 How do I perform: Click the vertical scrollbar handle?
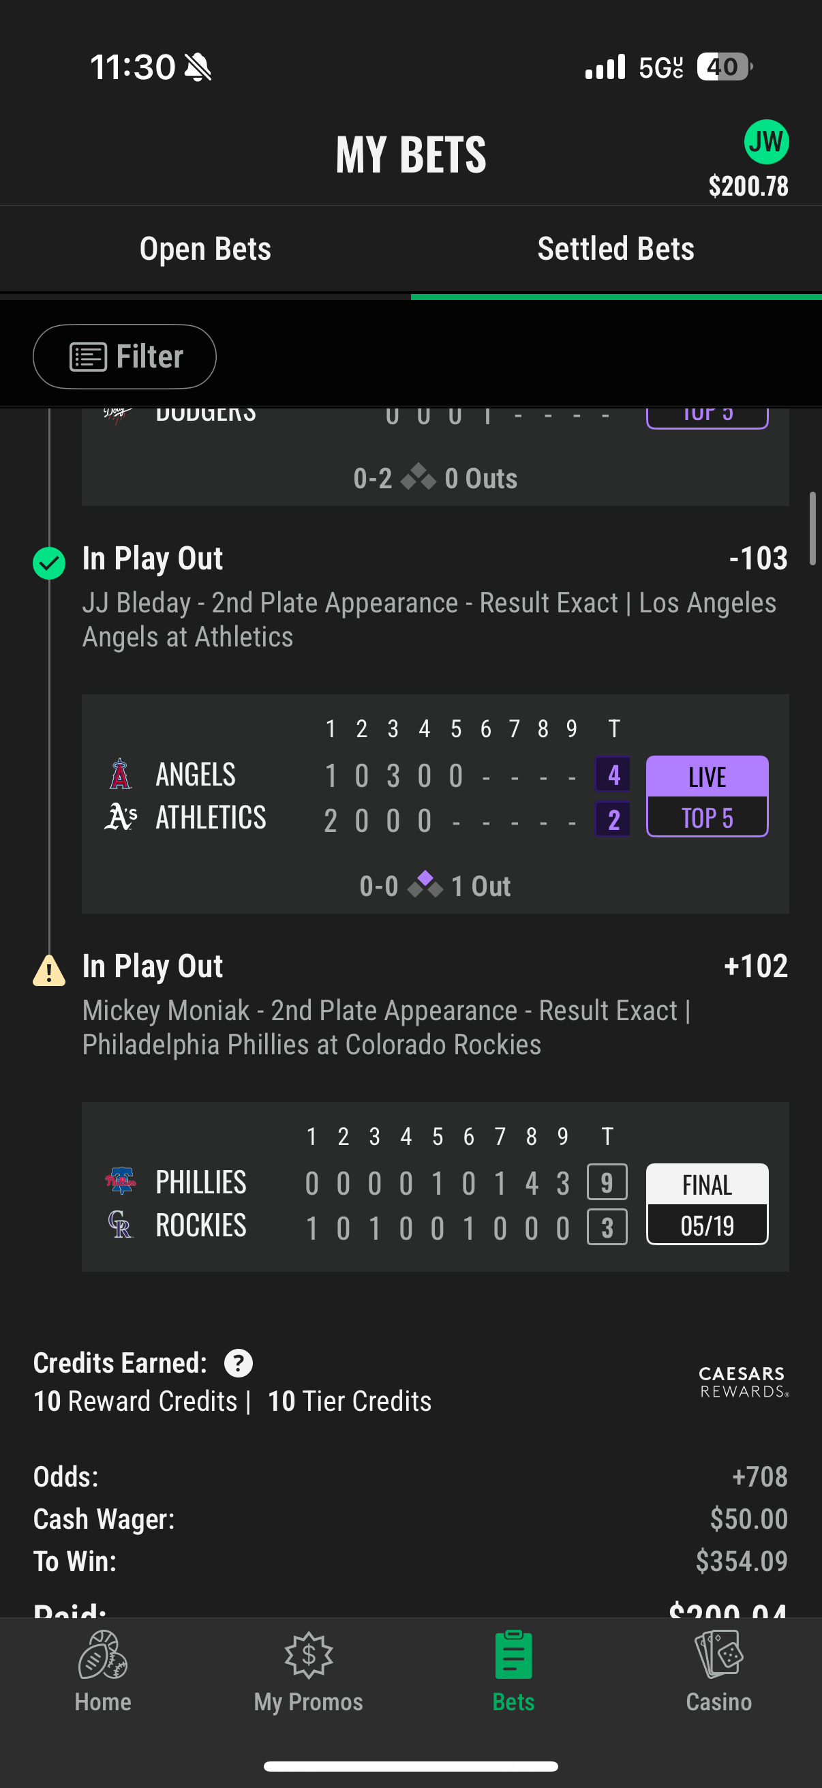pyautogui.click(x=812, y=529)
